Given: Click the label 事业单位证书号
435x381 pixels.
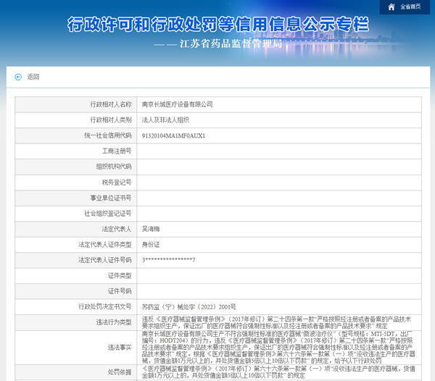Looking at the screenshot, I should (x=111, y=198).
